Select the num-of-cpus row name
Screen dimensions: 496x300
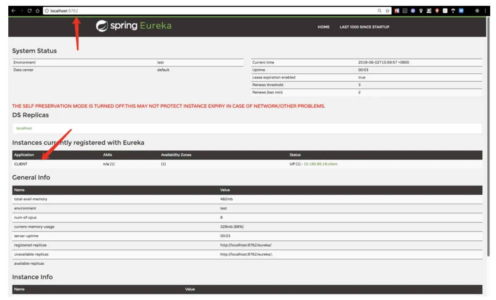(25, 217)
